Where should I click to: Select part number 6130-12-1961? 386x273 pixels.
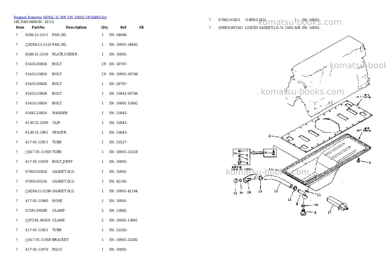click(37, 132)
